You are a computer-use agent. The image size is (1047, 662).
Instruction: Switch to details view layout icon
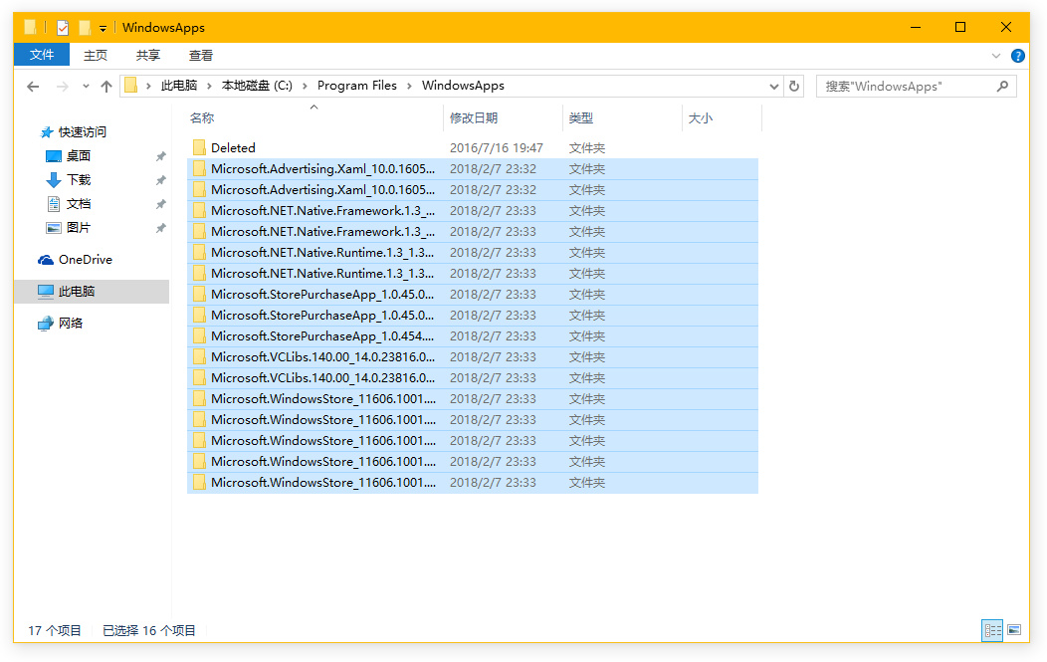(991, 630)
